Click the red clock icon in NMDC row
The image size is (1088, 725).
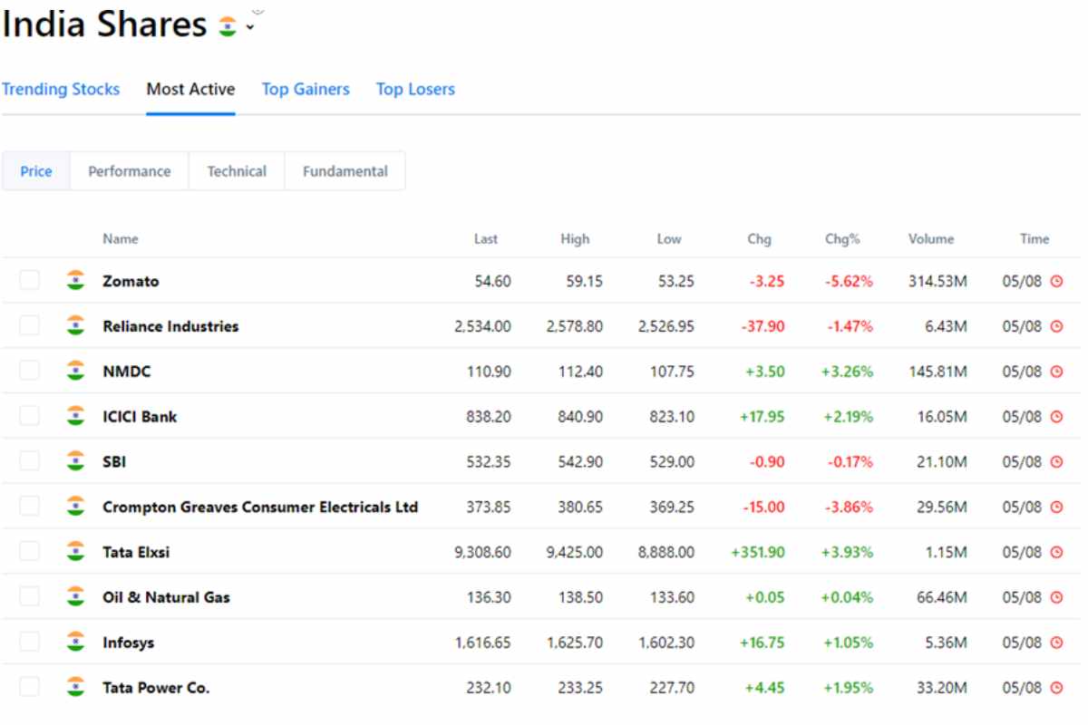pyautogui.click(x=1056, y=372)
